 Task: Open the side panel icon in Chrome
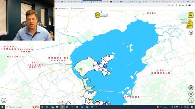coord(186,5)
